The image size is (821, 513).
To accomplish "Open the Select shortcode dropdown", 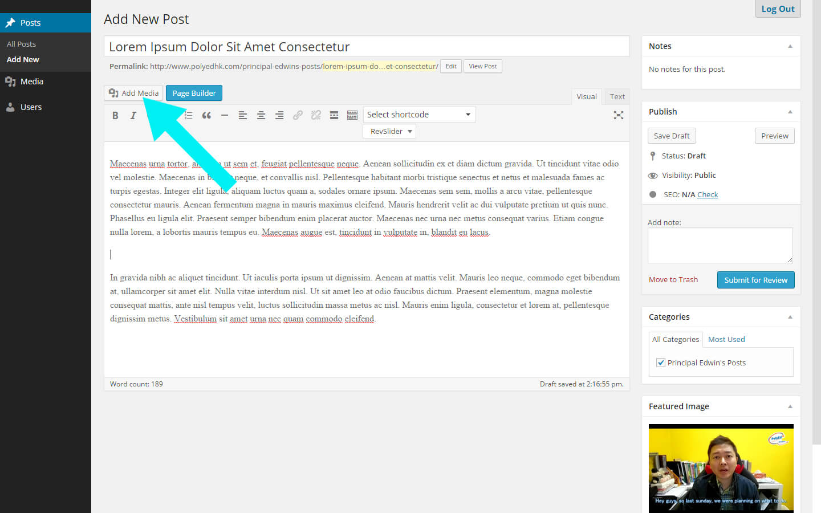I will pos(419,115).
